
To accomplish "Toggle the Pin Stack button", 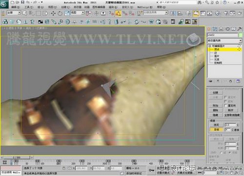I will click(x=210, y=81).
